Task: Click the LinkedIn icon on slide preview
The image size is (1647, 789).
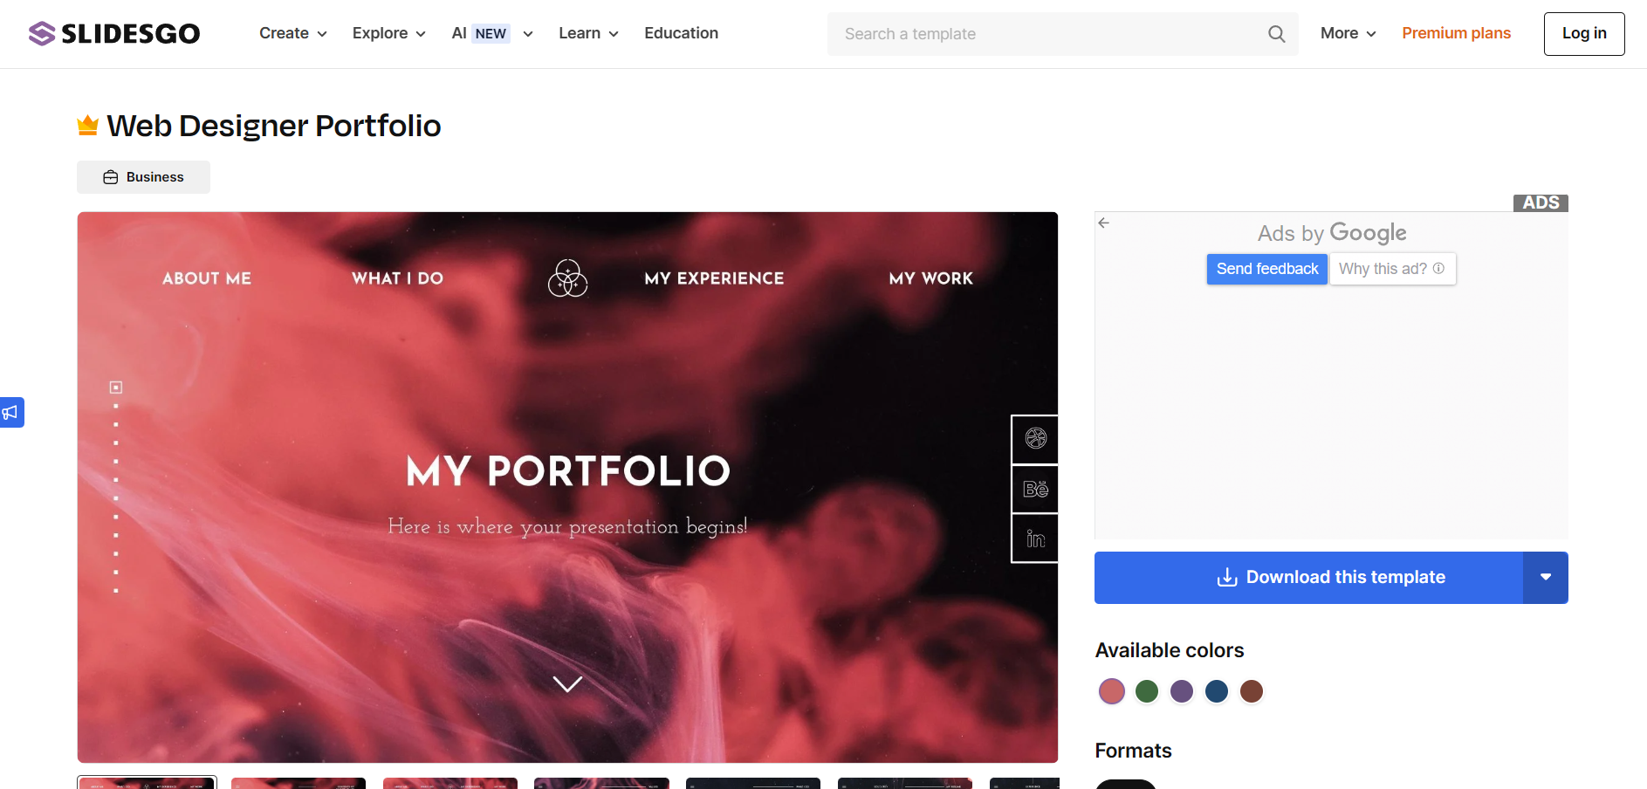Action: click(x=1035, y=539)
